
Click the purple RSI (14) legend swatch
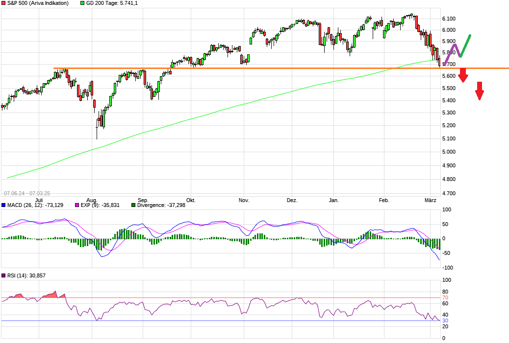[3, 275]
